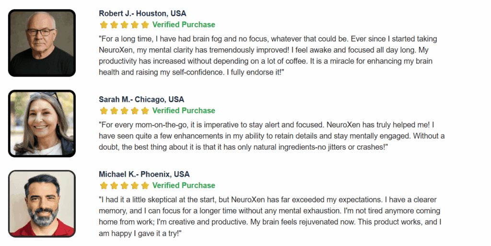491x246 pixels.
Task: Click Verified Purchase label under Sarah M.
Action: [x=184, y=111]
